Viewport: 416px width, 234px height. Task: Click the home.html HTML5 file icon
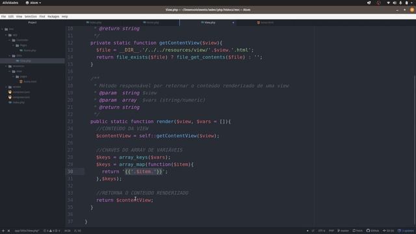pos(21,82)
